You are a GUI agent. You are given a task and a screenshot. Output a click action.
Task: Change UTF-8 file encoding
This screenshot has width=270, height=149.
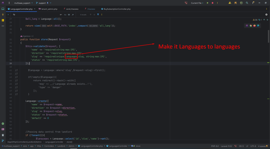(x=253, y=146)
